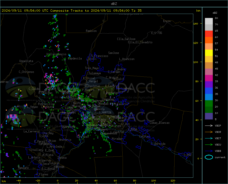The width and height of the screenshot is (228, 184).
Task: Click the -40 km x-axis tick label
Action: tap(18, 180)
